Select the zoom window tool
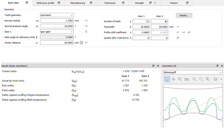 (x=180, y=79)
